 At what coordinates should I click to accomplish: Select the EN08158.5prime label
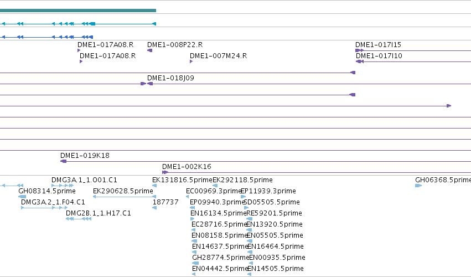pyautogui.click(x=219, y=236)
